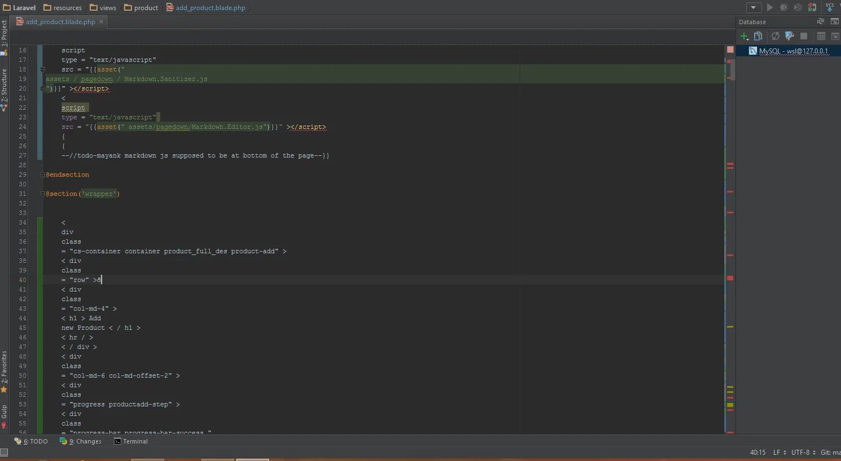The height and width of the screenshot is (461, 841).
Task: Click the Changes tool window icon
Action: coord(63,441)
